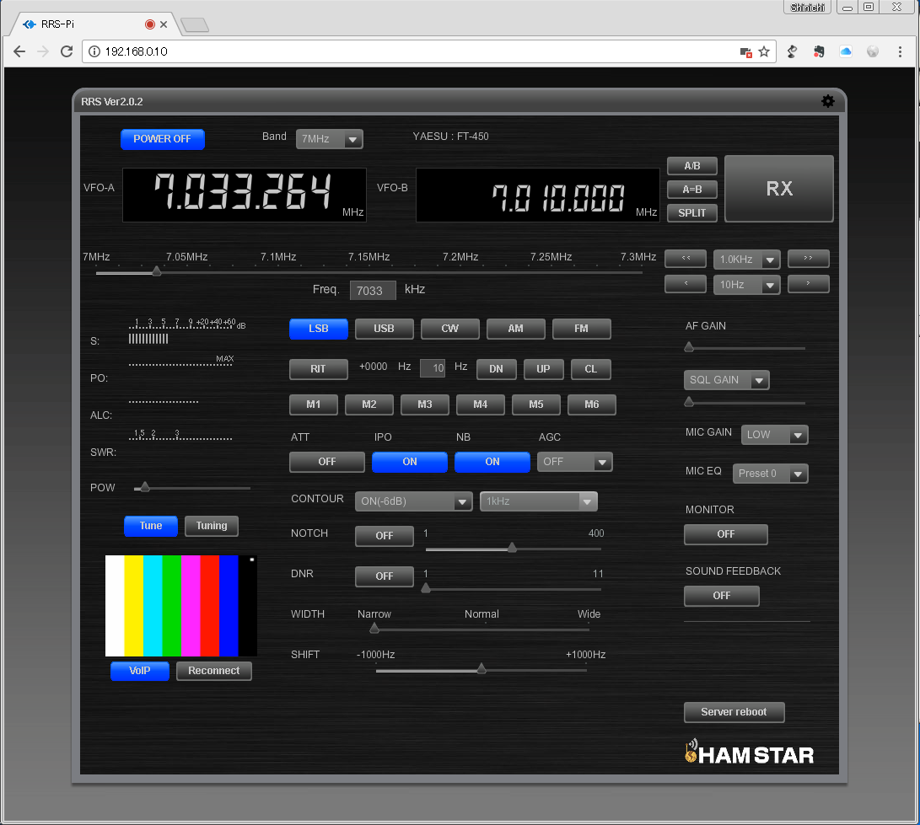The image size is (920, 825).
Task: Click the AF GAIN slider handle
Action: [x=689, y=347]
